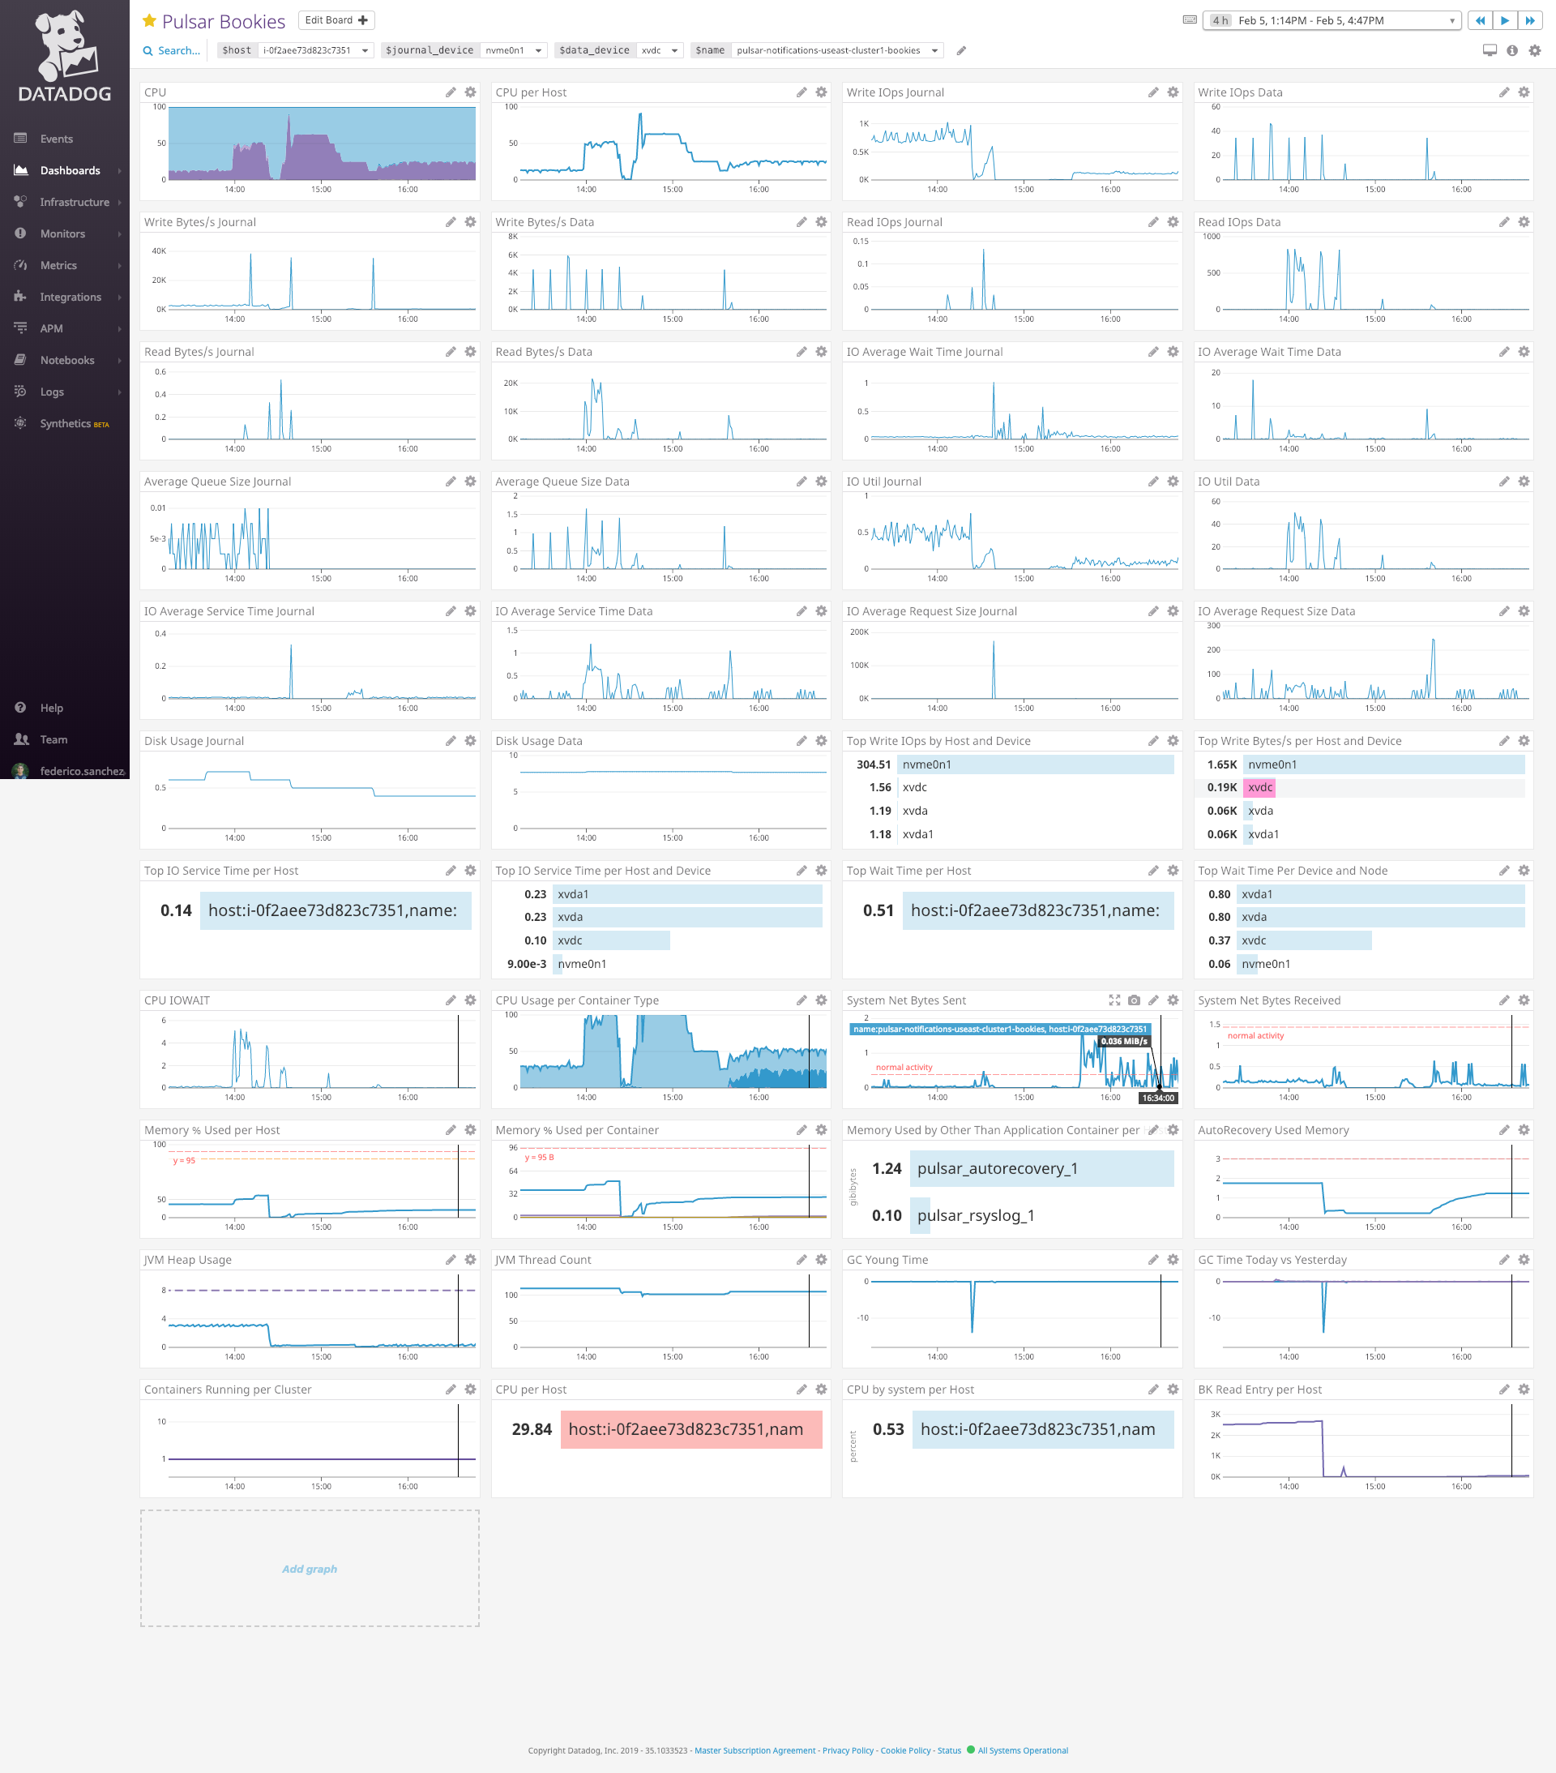Open dashboard info icon
1556x1773 pixels.
click(x=1511, y=50)
